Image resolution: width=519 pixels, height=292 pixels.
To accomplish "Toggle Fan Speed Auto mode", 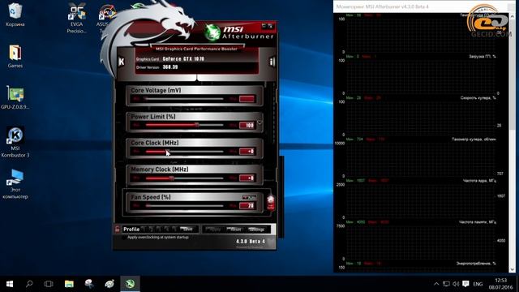I will (249, 198).
